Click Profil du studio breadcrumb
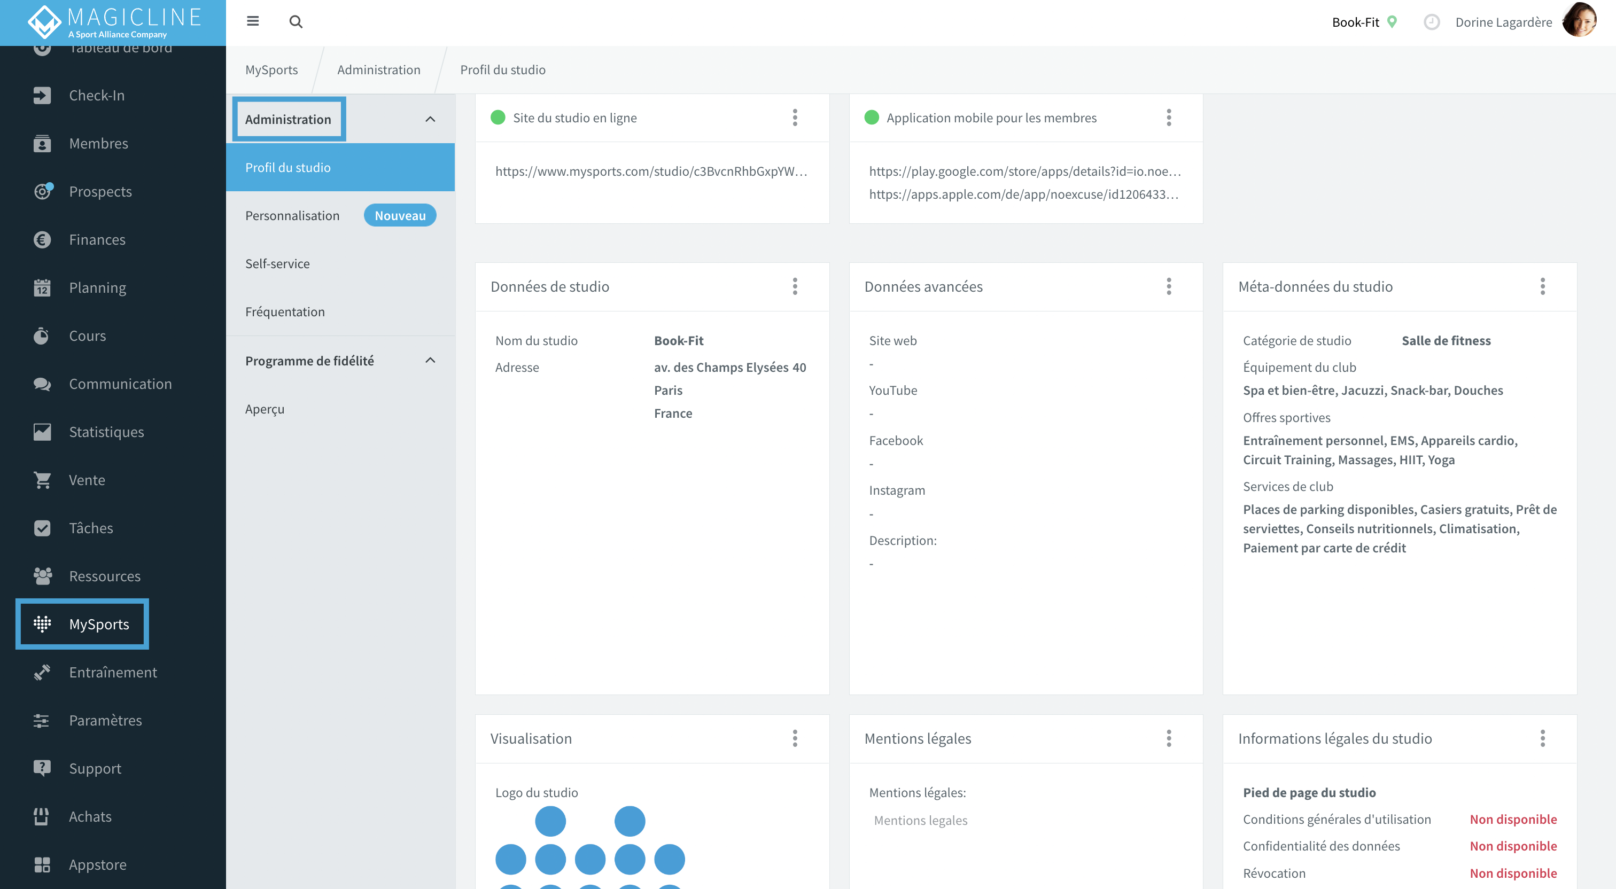This screenshot has width=1616, height=889. pos(502,69)
